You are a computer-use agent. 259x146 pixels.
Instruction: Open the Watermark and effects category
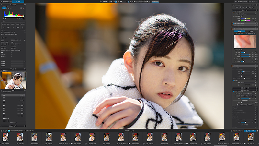253,7
